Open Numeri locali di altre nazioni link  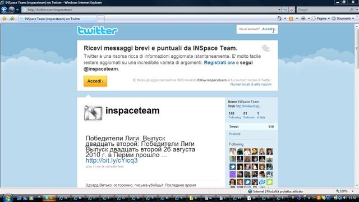251,84
